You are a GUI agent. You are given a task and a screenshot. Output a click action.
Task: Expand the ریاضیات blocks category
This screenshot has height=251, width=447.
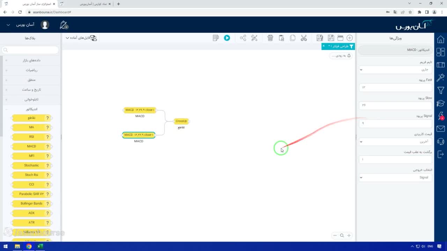(x=31, y=70)
